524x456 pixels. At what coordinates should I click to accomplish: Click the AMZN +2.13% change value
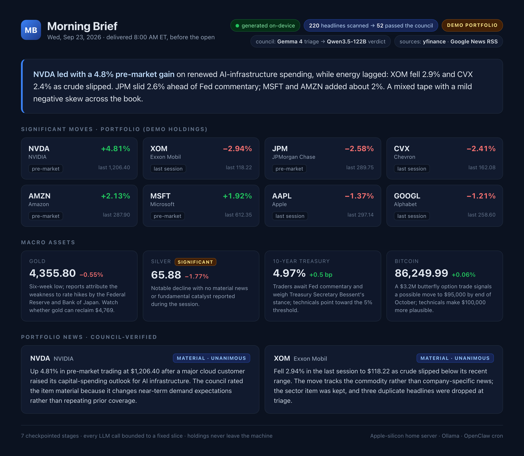tap(116, 196)
